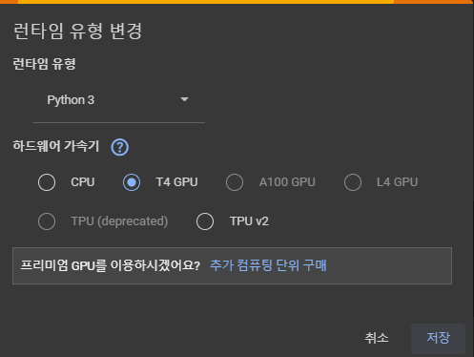Open the hardware accelerator help icon

(x=119, y=147)
